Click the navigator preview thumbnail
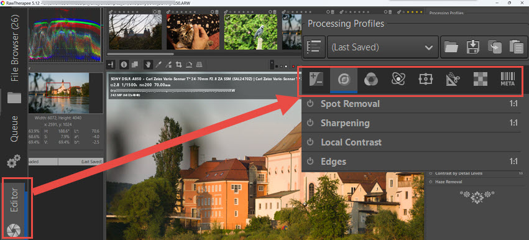 pyautogui.click(x=58, y=93)
